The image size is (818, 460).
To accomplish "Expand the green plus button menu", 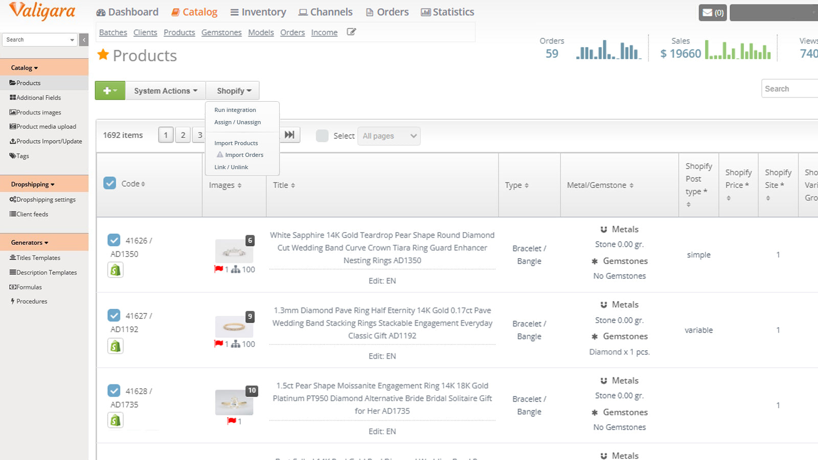I will [x=109, y=90].
